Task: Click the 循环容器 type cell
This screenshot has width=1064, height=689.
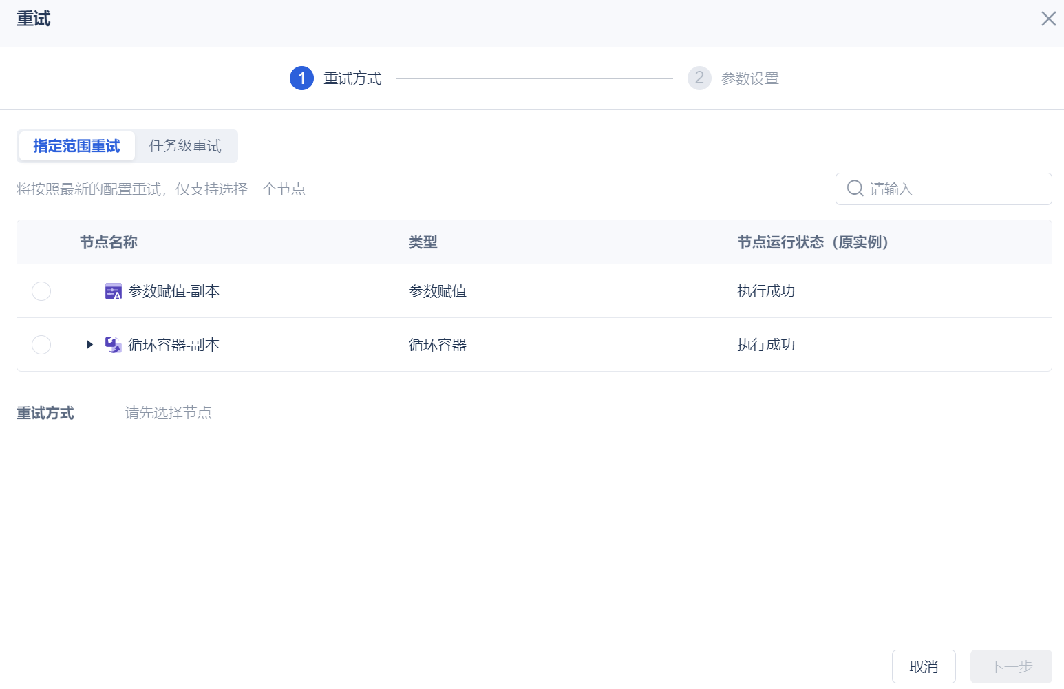Action: (x=438, y=345)
